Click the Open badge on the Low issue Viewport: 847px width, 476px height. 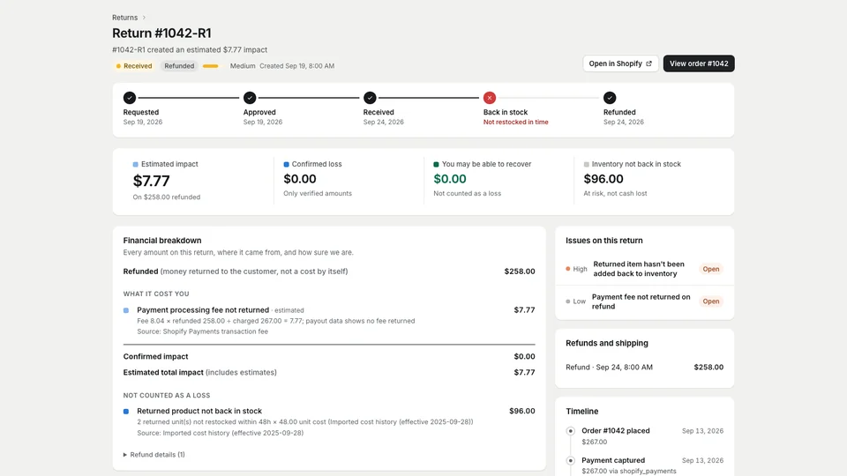pos(711,301)
